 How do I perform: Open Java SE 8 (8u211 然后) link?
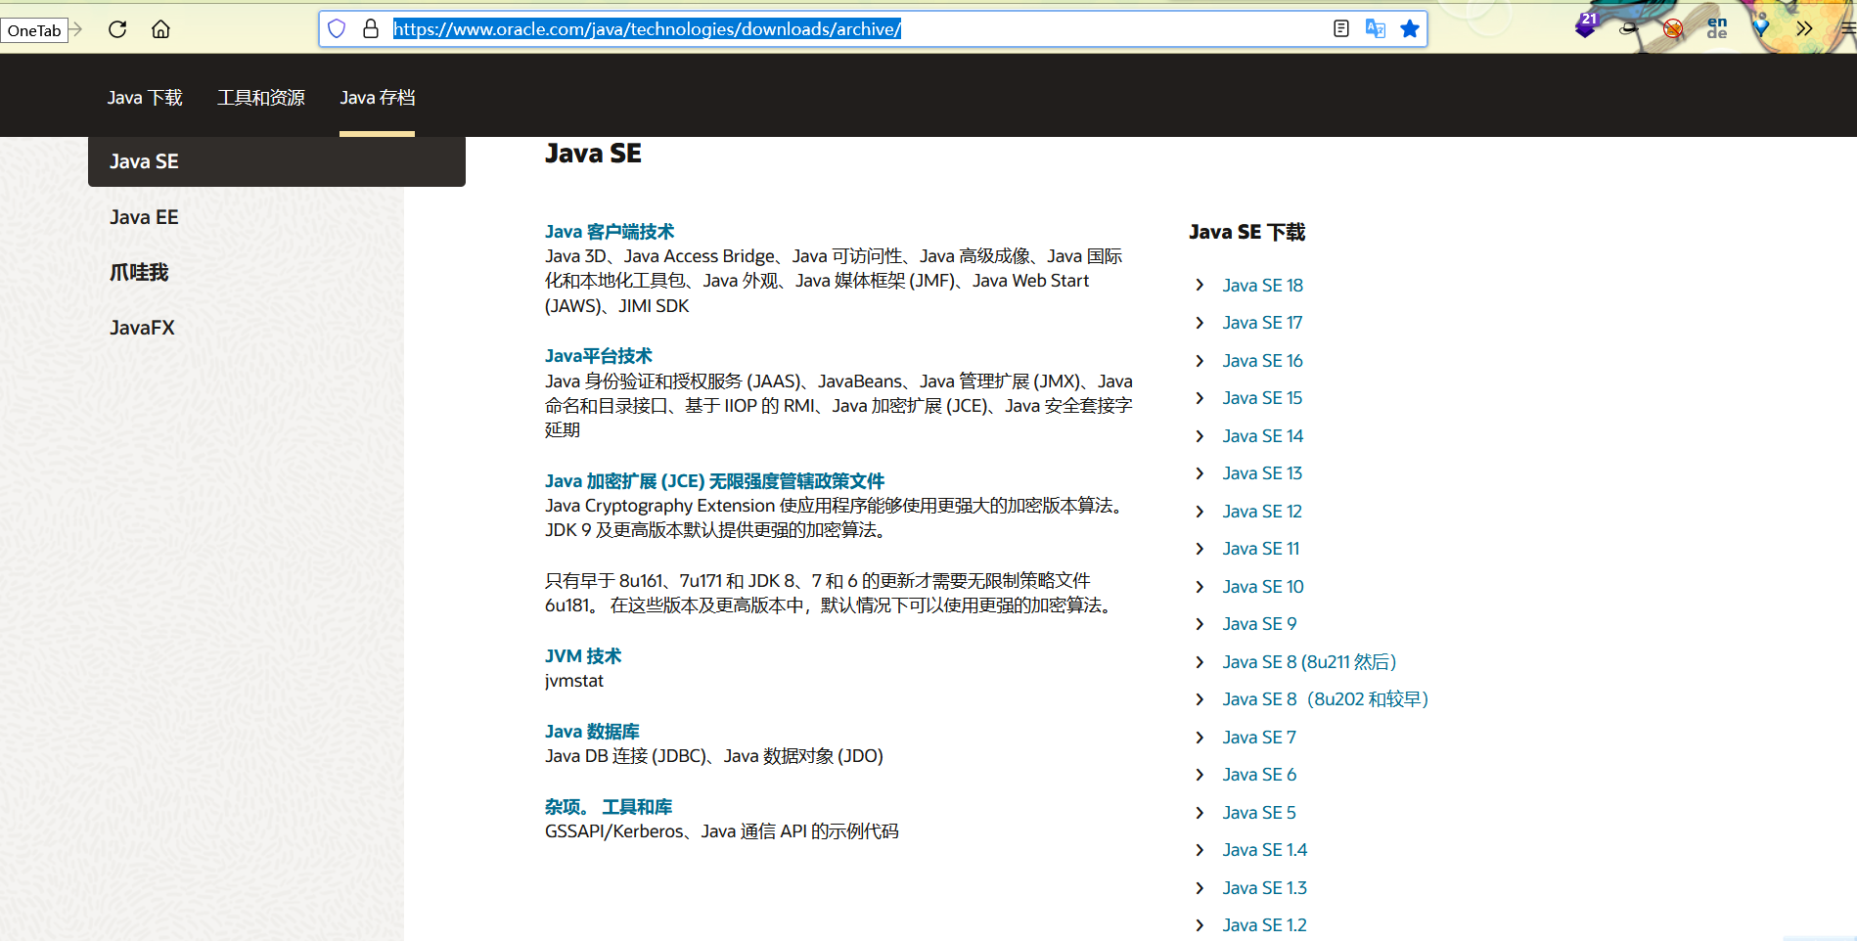[x=1309, y=662]
